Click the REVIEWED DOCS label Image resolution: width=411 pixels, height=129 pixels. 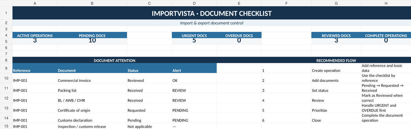[x=336, y=35]
